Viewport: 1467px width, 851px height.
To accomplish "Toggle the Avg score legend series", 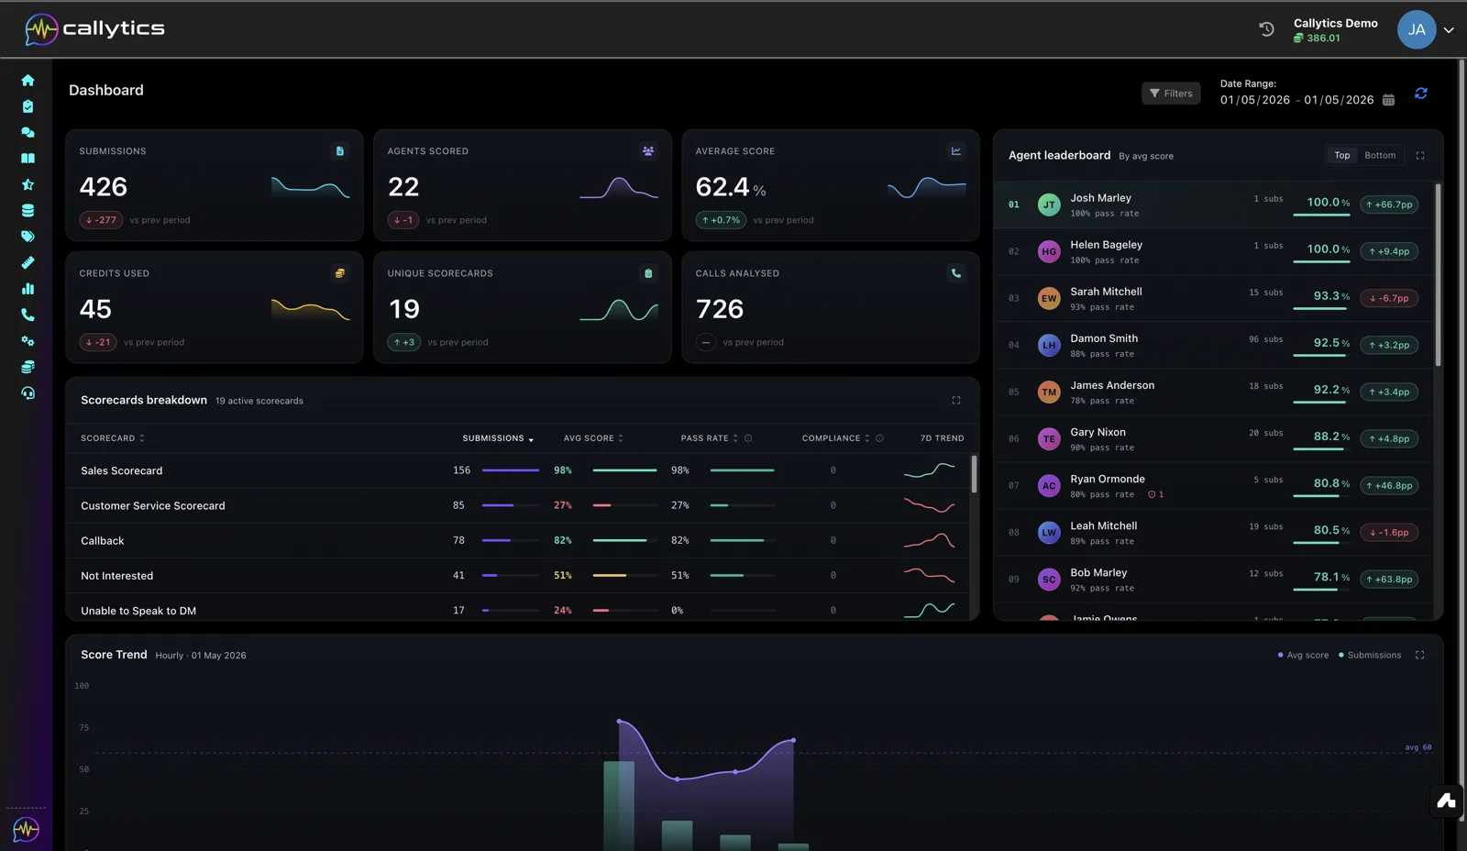I will pos(1303,655).
